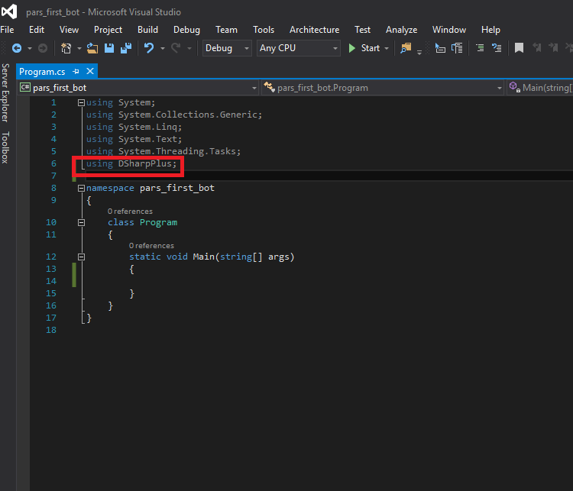Click the decrease line indent icon

480,48
